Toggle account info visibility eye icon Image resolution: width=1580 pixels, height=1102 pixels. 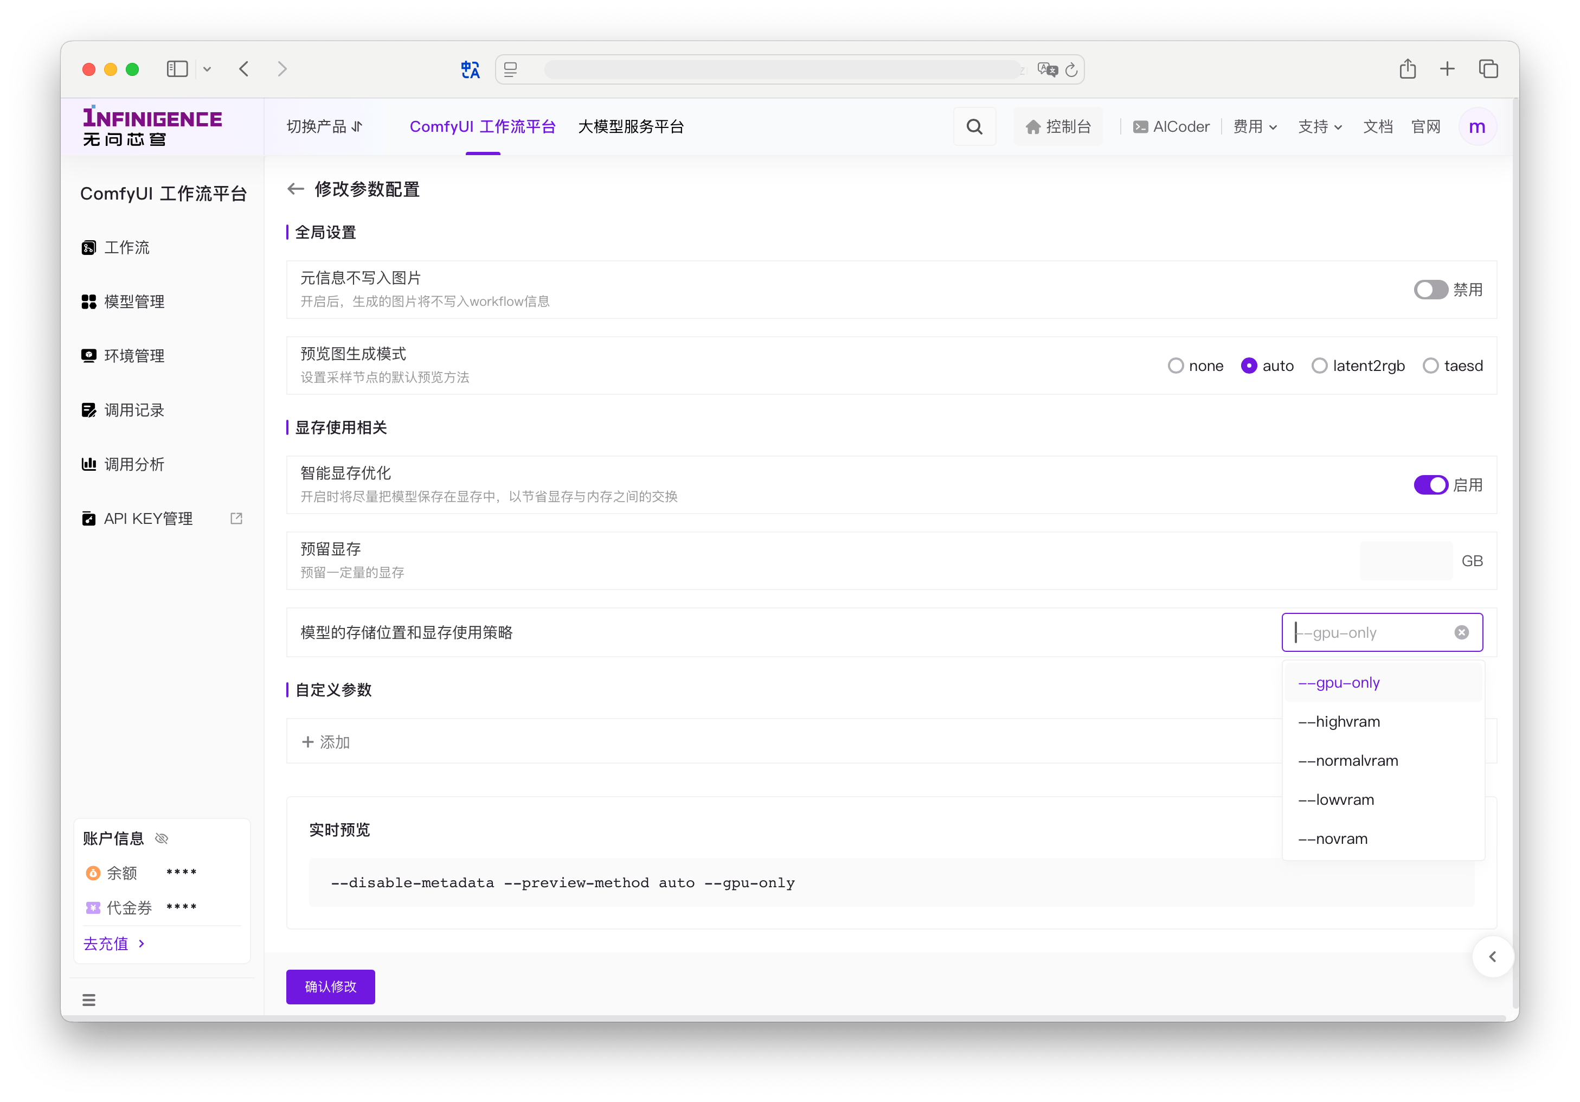pos(162,838)
